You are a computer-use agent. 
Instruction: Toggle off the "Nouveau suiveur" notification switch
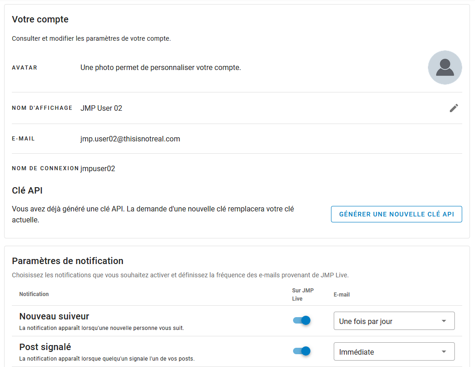pos(301,321)
